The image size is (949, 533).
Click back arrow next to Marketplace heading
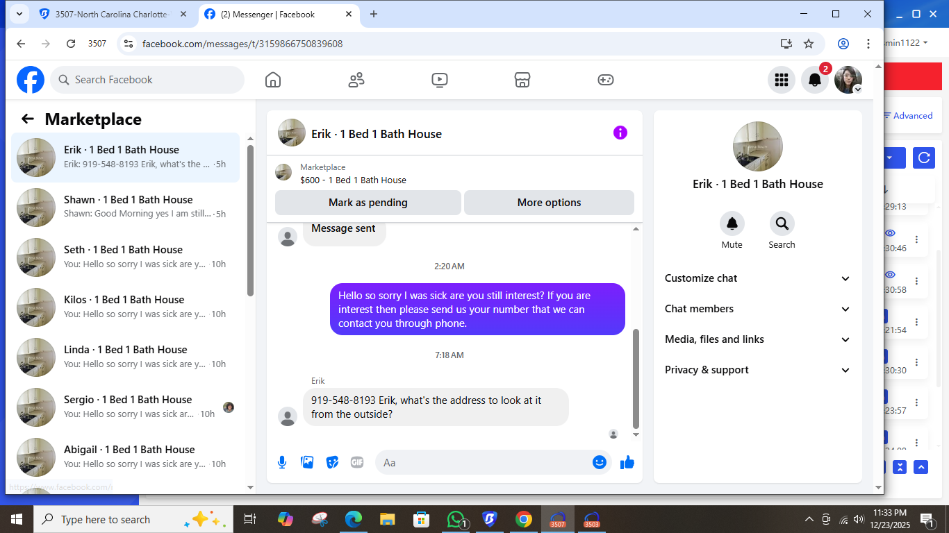(x=28, y=119)
